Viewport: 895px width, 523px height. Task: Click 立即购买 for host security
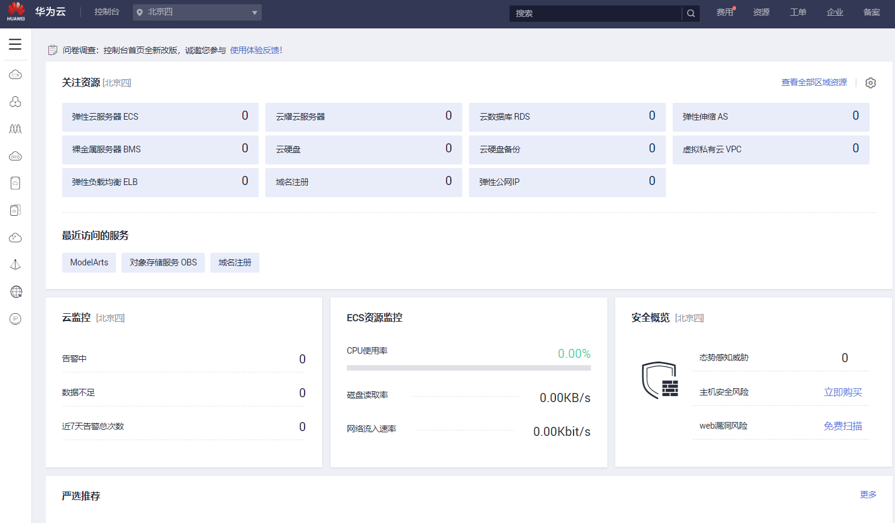point(842,391)
